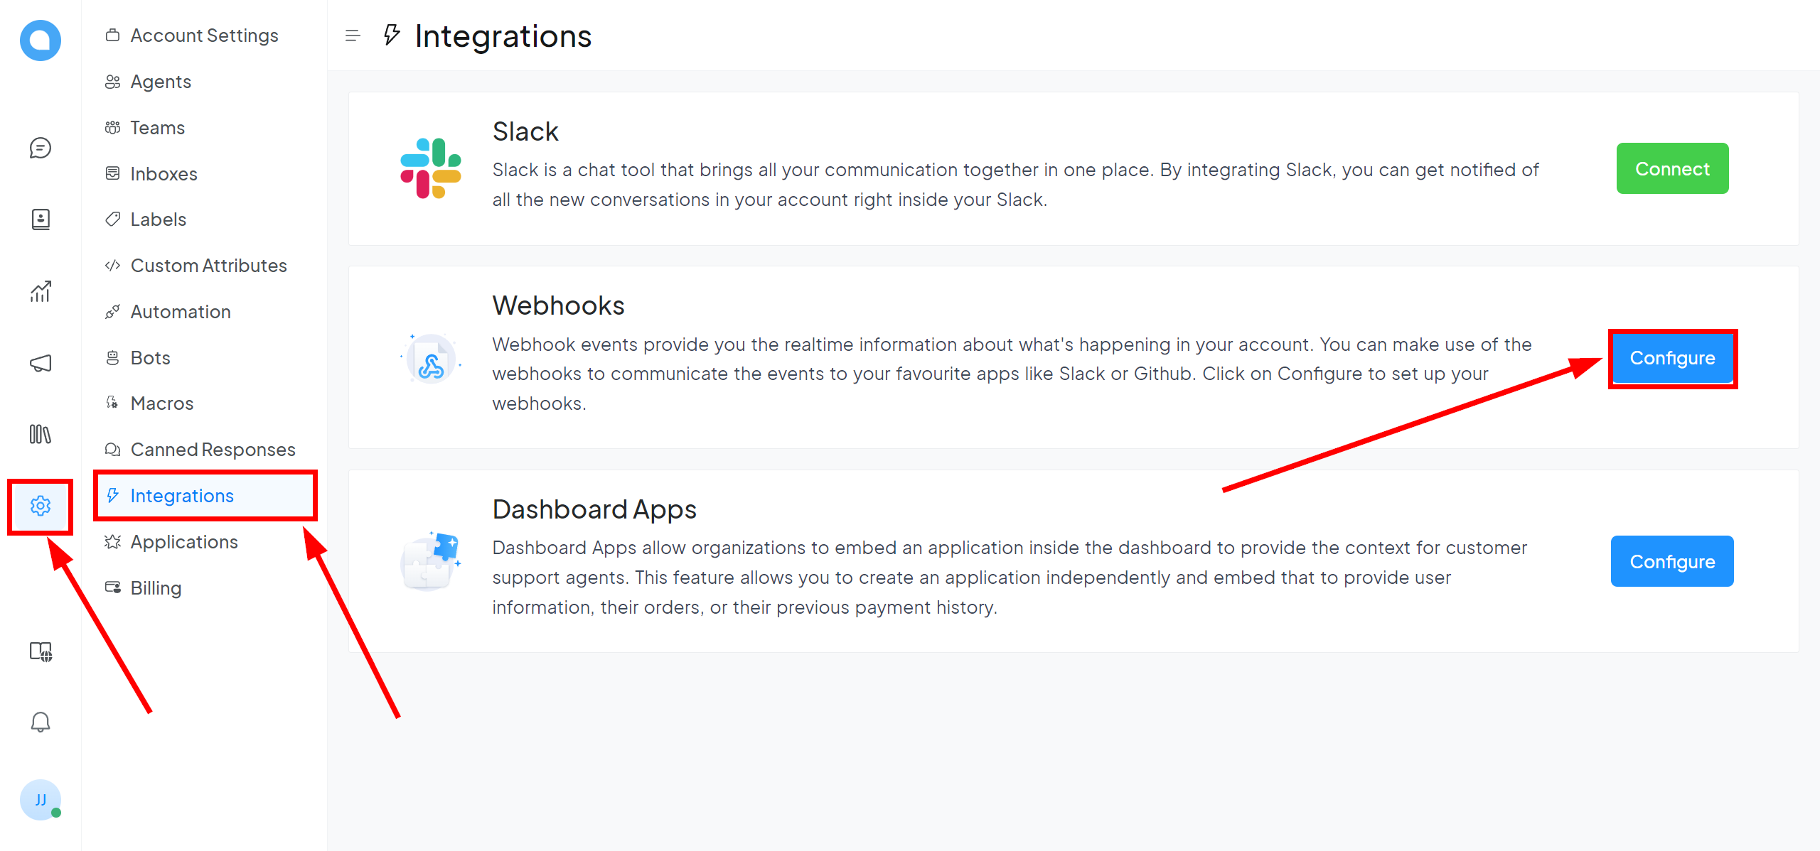Click Configure button for Dashboard Apps
This screenshot has height=851, width=1820.
click(1671, 560)
